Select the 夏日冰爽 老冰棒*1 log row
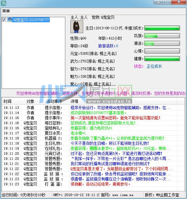187x199 pixels. point(93,133)
